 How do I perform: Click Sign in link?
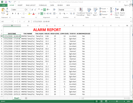click(126, 5)
